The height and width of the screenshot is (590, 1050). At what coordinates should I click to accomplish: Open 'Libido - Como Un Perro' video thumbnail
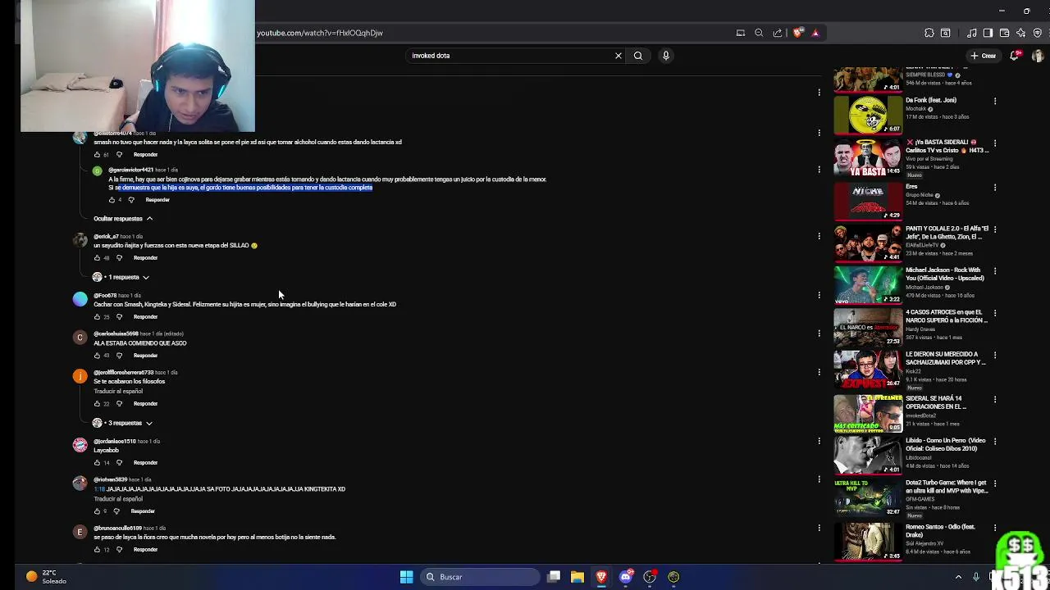pos(868,455)
